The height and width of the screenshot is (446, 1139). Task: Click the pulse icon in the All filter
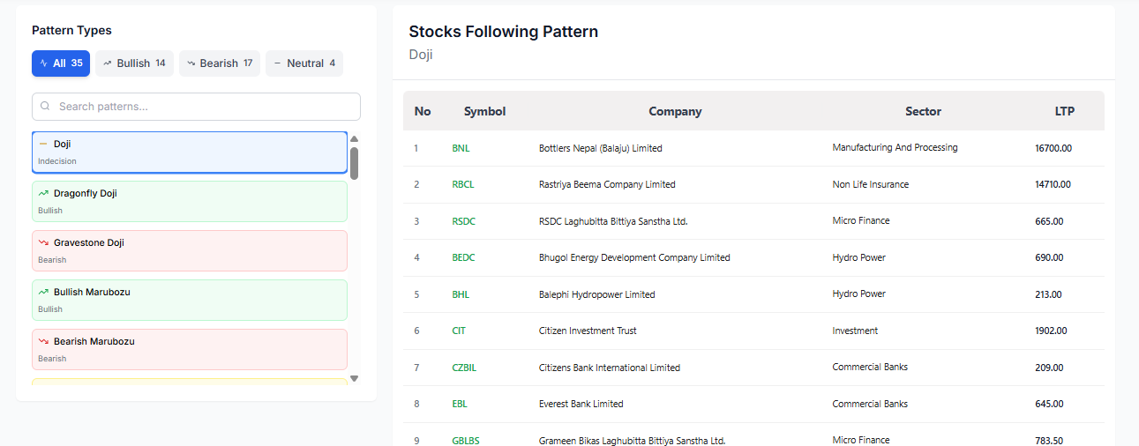pyautogui.click(x=44, y=63)
